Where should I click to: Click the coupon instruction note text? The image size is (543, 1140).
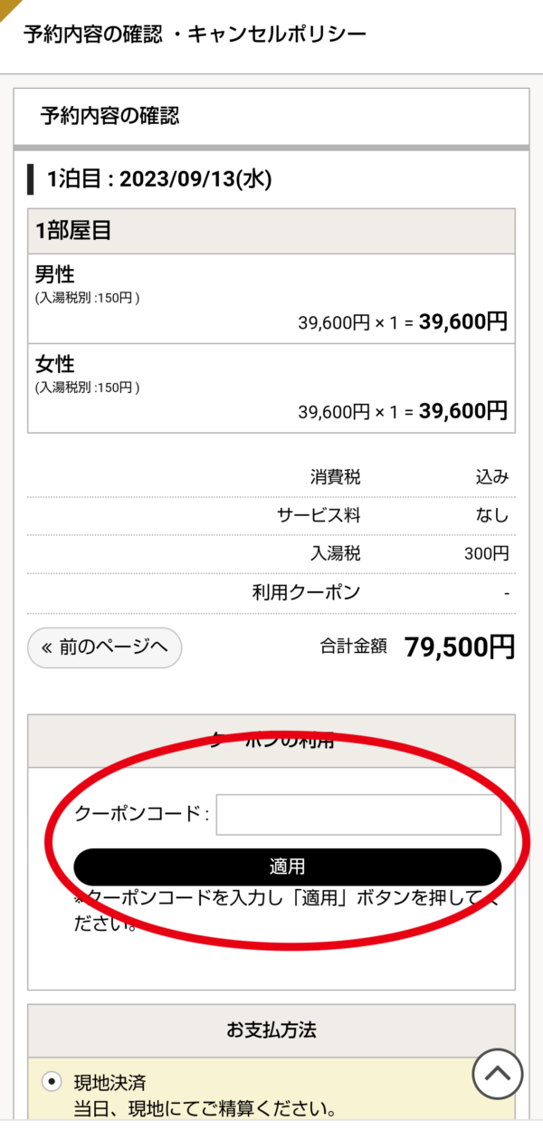(x=286, y=912)
